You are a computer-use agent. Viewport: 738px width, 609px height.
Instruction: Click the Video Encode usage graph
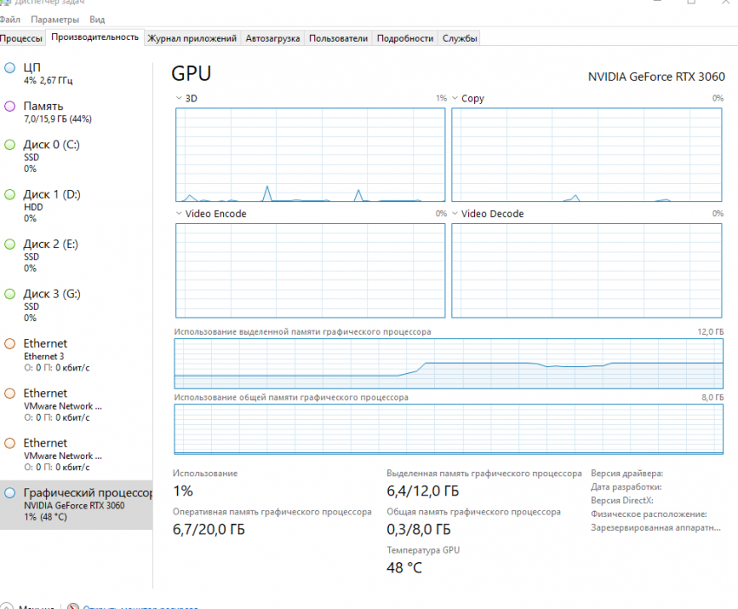pos(310,271)
